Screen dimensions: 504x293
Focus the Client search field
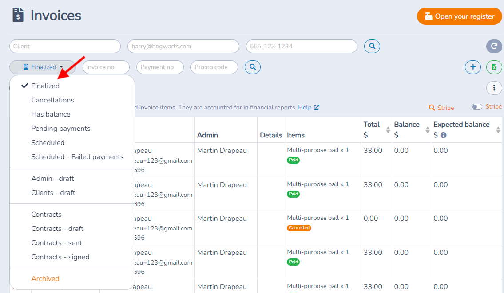[65, 46]
